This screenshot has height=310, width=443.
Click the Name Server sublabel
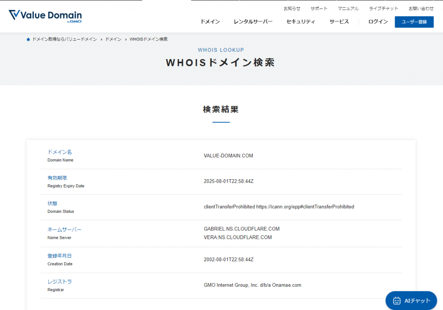pyautogui.click(x=59, y=238)
